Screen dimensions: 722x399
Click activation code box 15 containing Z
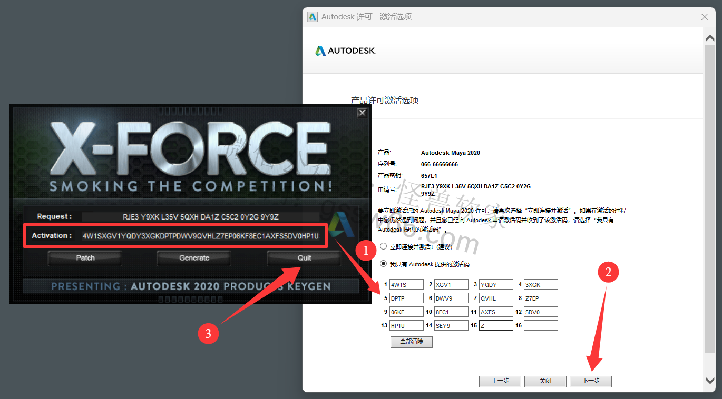496,326
